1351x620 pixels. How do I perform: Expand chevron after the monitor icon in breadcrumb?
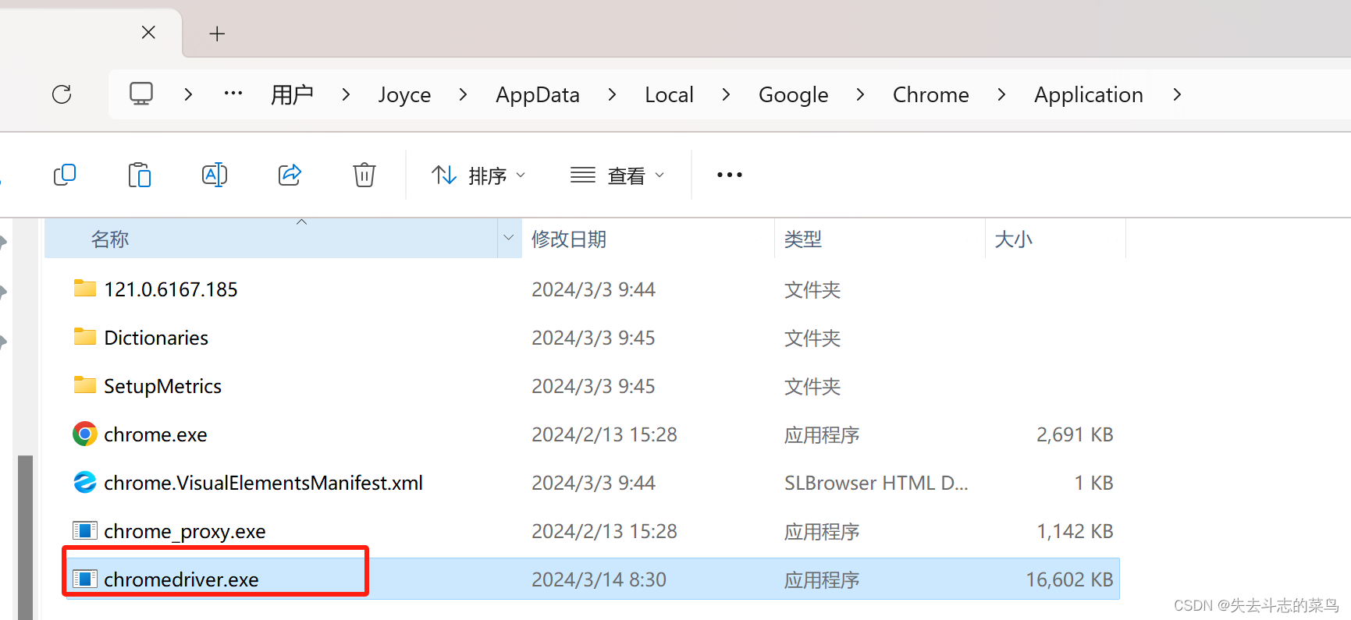tap(188, 94)
